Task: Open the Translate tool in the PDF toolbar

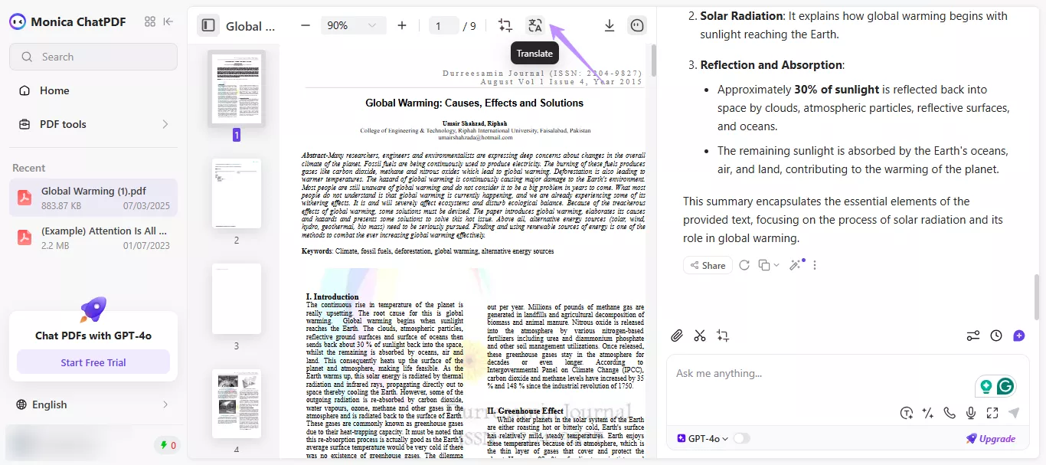Action: [535, 25]
